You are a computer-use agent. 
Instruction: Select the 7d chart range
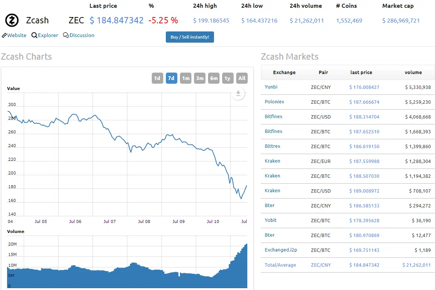click(x=171, y=78)
